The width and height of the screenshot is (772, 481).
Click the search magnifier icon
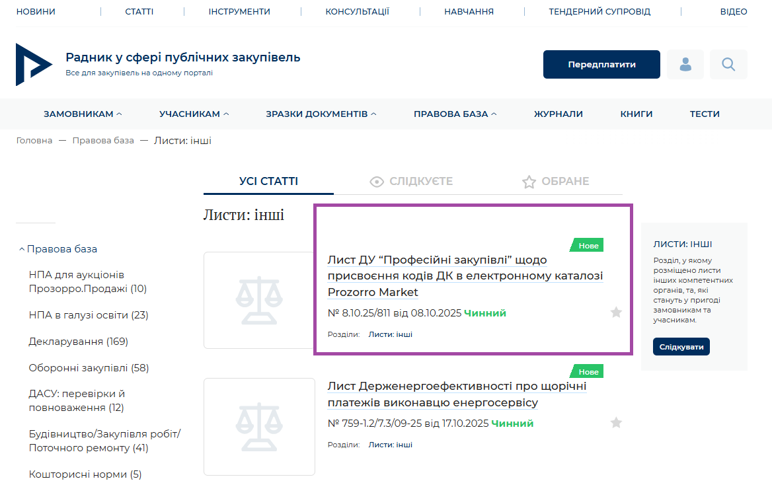tap(728, 64)
